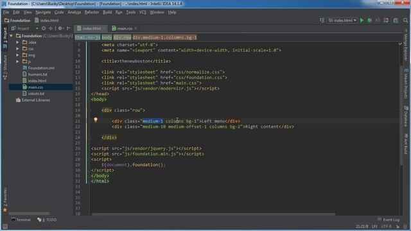Open the Maven Projects side panel

[x=405, y=84]
